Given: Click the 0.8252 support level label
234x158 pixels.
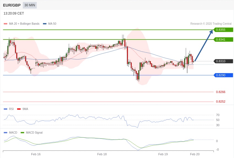Looking at the screenshot, I should click(221, 102).
